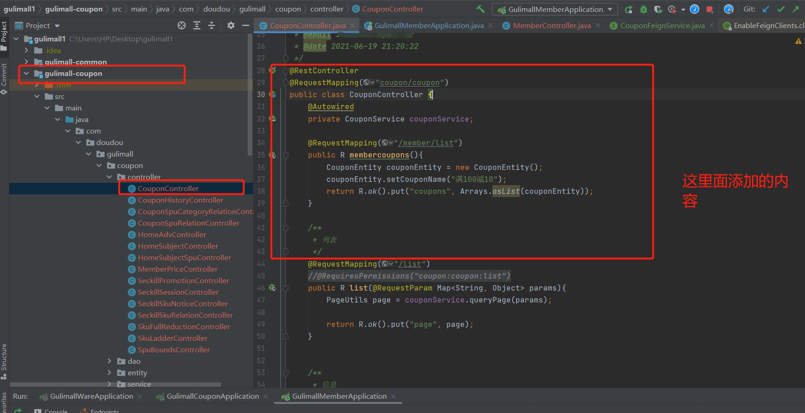Click the Expand All icon in Project panel
805x413 pixels.
tap(197, 25)
